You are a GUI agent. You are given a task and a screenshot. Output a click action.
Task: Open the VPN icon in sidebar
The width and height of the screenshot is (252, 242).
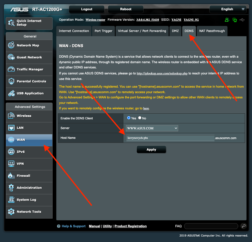tap(11, 164)
